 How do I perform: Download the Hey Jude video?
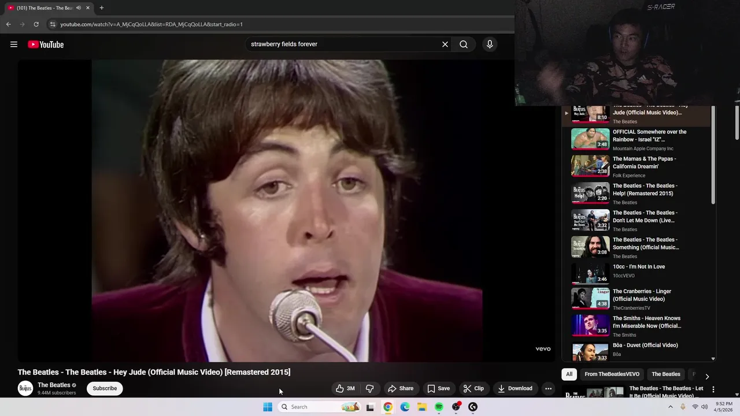[x=515, y=388]
